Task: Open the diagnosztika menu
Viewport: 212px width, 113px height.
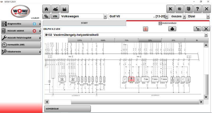Action: click(x=21, y=24)
